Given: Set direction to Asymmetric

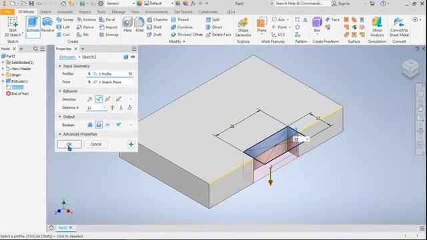Looking at the screenshot, I should [x=118, y=99].
